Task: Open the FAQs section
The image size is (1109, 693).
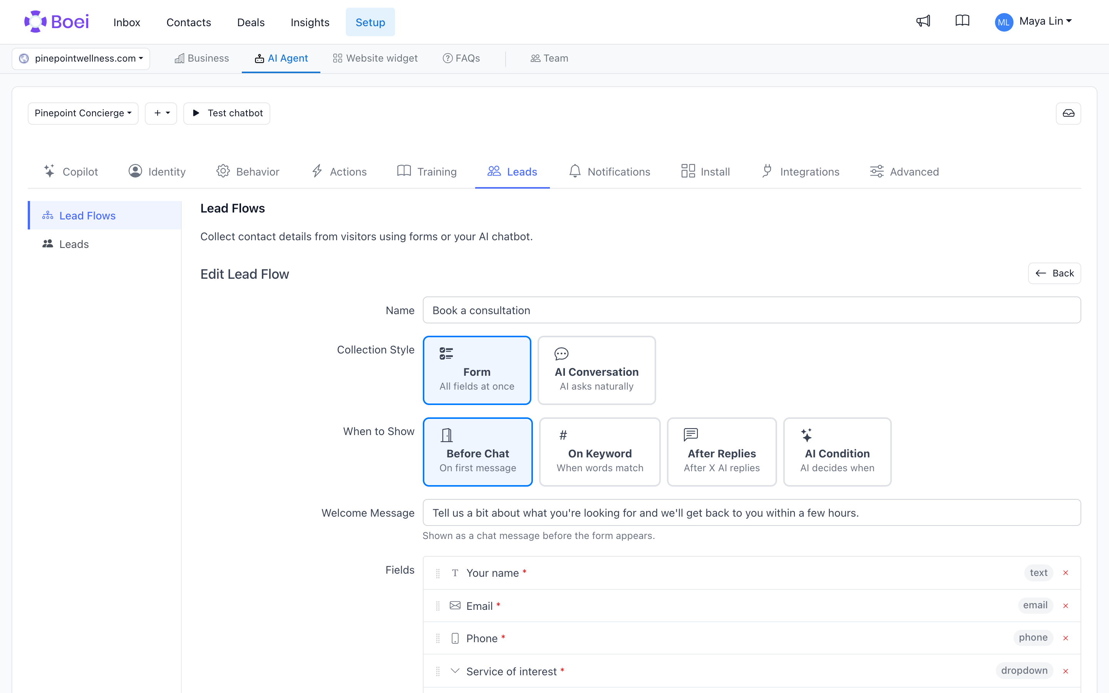Action: click(461, 58)
